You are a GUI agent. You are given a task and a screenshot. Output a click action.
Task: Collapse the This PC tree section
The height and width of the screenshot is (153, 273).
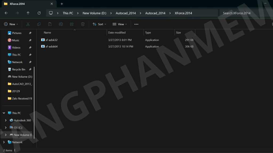(4, 113)
